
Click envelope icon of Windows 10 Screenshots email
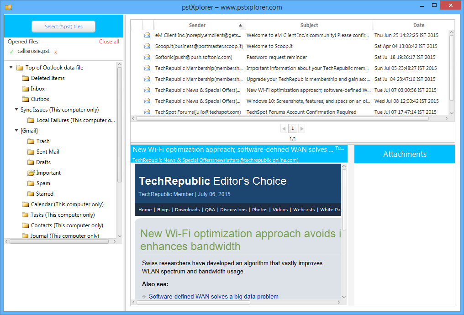point(147,101)
